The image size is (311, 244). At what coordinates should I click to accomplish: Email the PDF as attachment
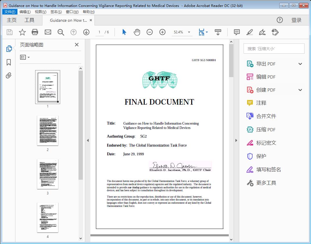click(x=48, y=32)
